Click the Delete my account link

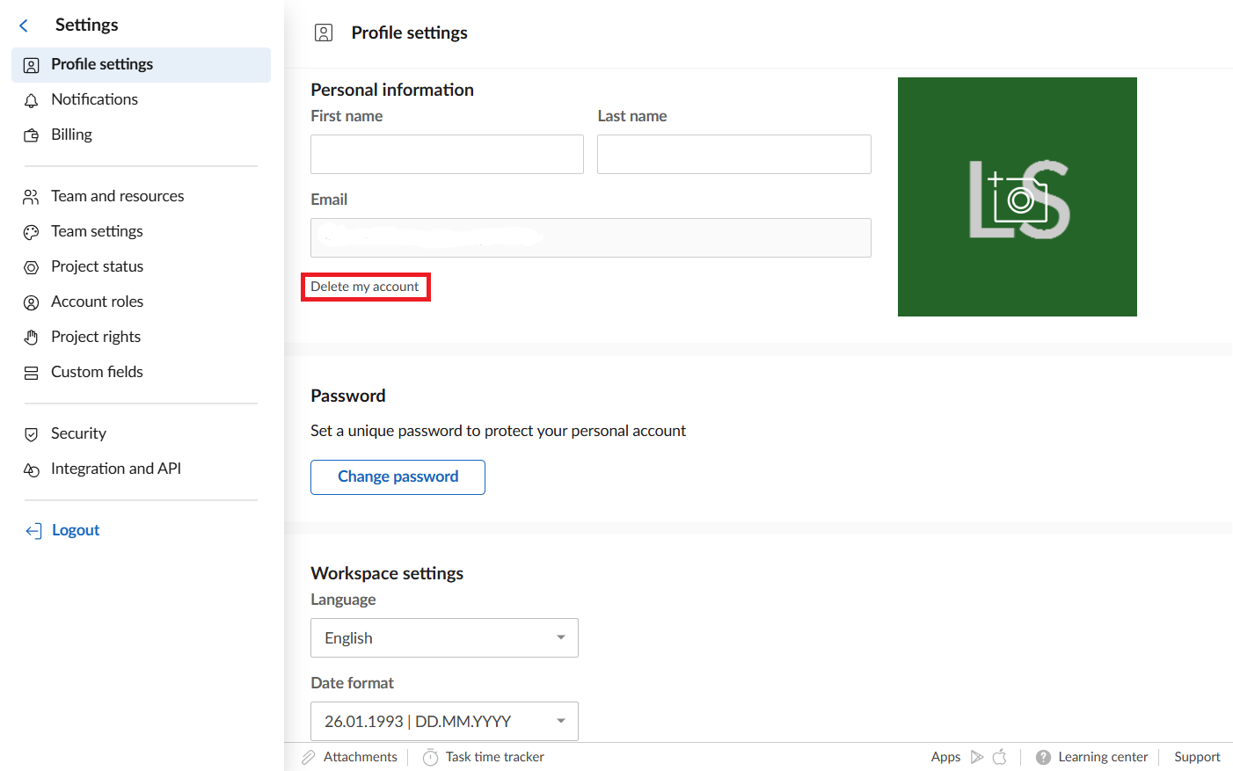(365, 287)
